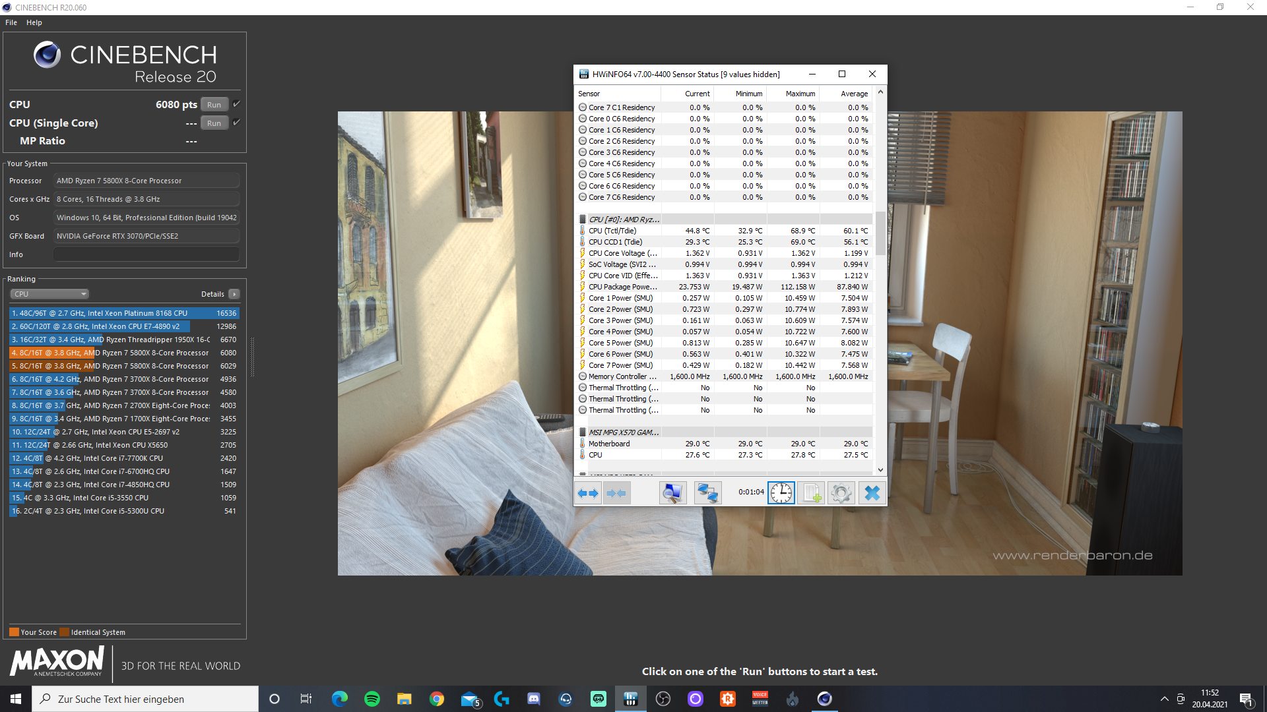
Task: Click the empty Info input field
Action: point(146,254)
